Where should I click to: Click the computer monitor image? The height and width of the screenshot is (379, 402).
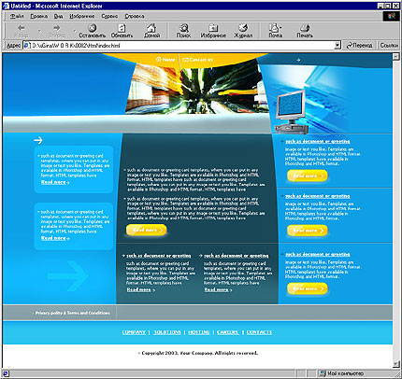(x=291, y=111)
